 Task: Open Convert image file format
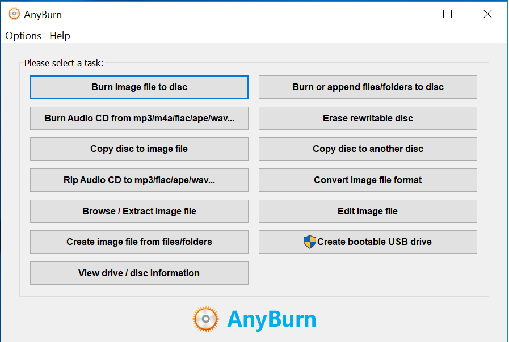368,180
